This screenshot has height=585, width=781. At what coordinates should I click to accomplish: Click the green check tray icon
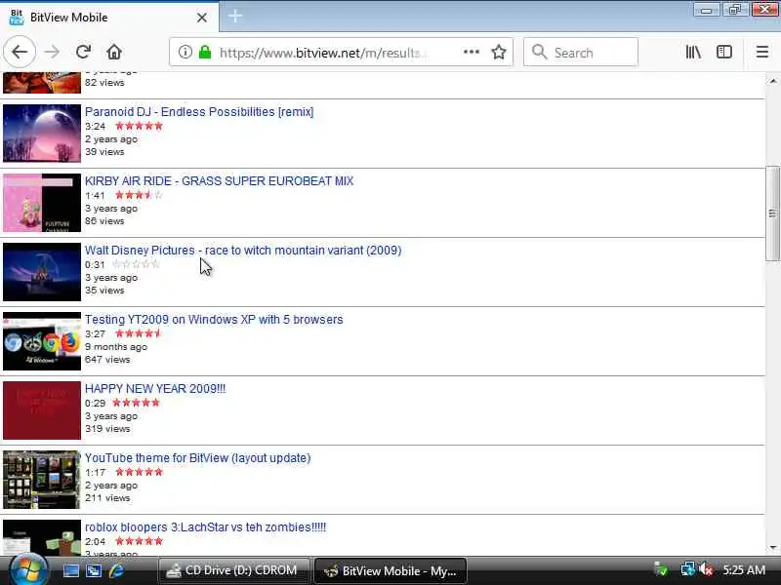(x=661, y=569)
